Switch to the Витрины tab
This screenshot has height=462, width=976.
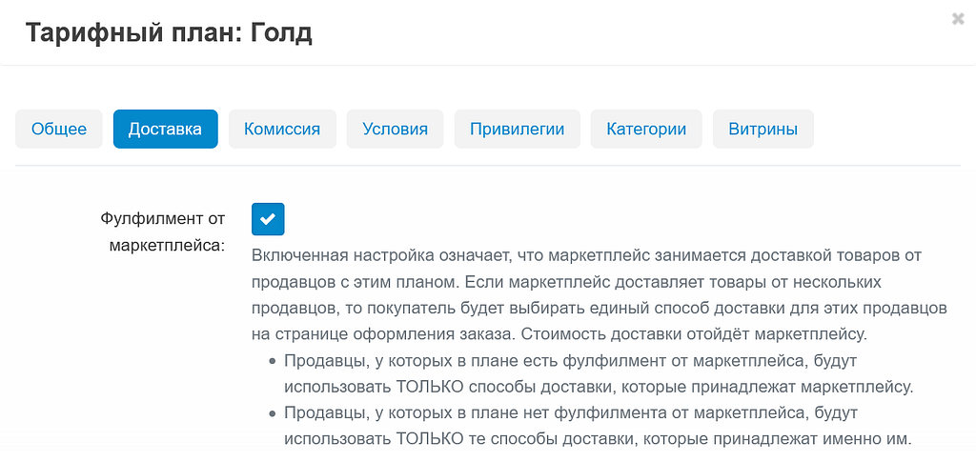coord(762,130)
